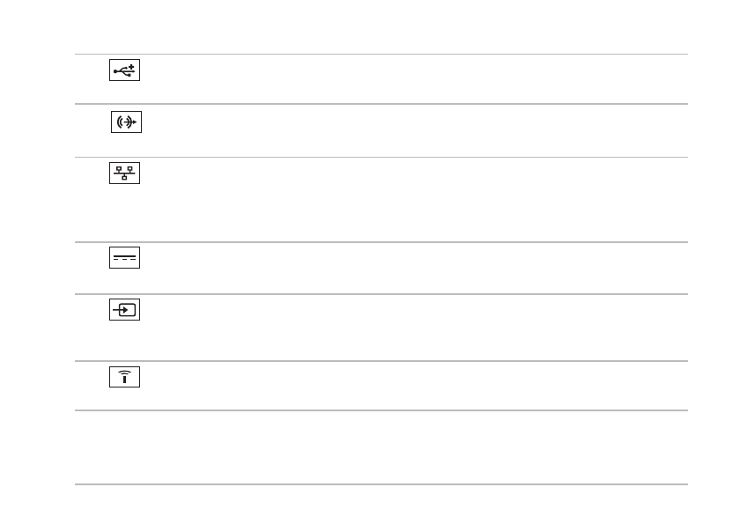Click the USB connector icon

124,70
